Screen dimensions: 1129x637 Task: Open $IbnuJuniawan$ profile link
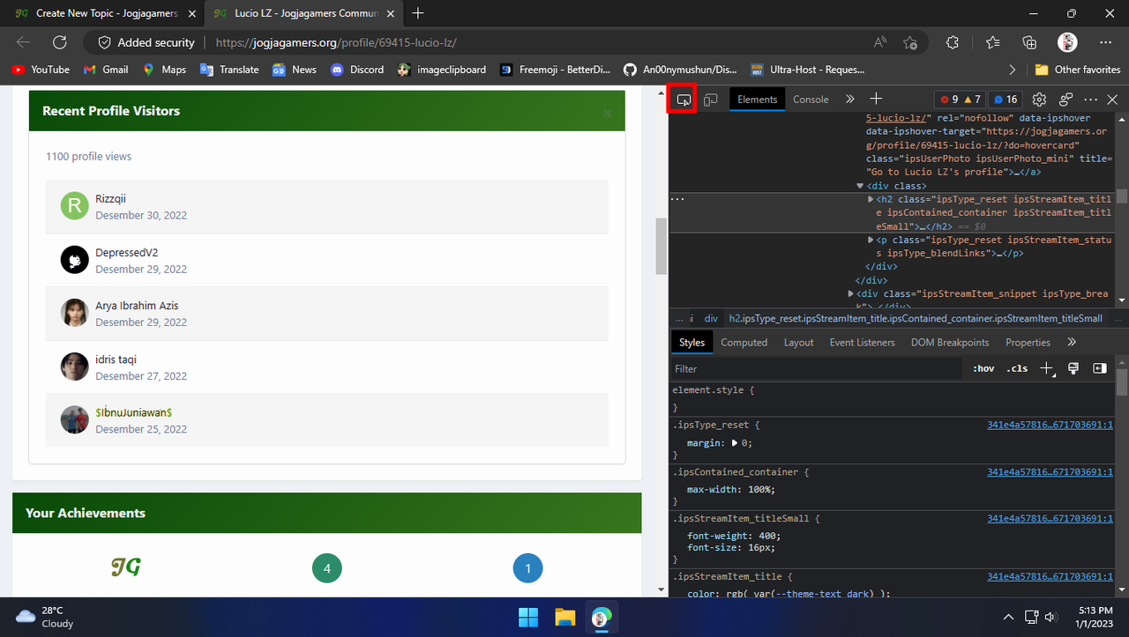point(133,412)
